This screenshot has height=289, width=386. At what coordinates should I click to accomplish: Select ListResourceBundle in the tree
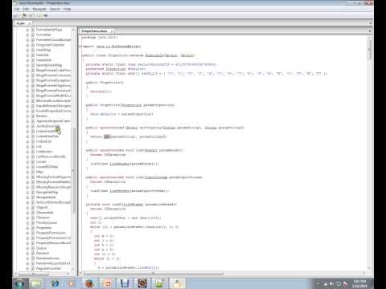coord(51,157)
